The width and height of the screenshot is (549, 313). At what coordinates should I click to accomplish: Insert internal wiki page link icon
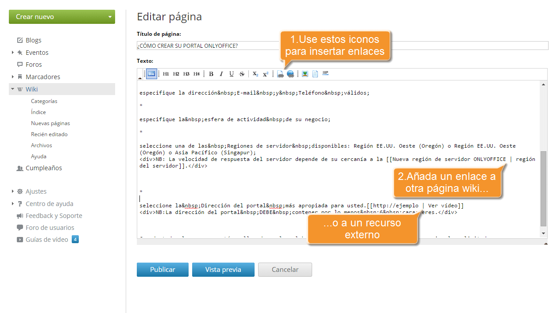pos(280,74)
